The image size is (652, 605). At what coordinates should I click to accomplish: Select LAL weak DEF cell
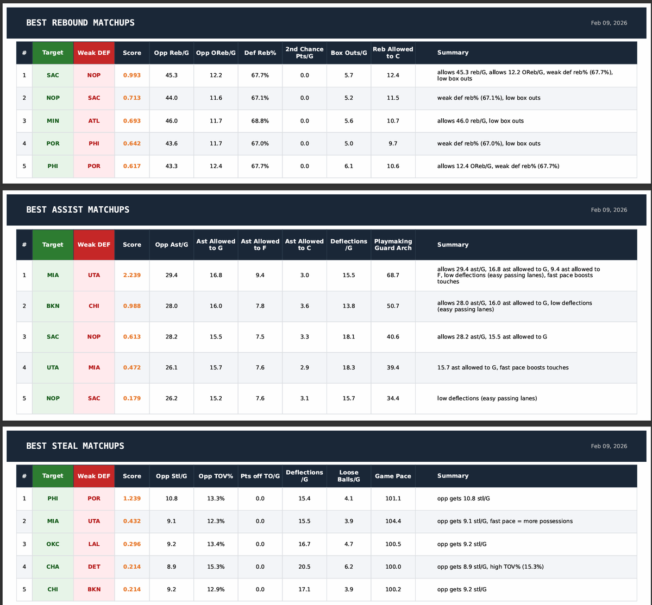[94, 544]
